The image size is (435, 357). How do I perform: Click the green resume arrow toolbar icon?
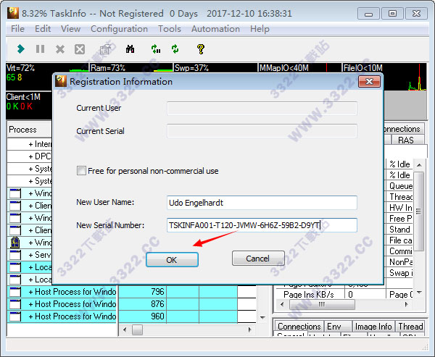click(x=21, y=49)
